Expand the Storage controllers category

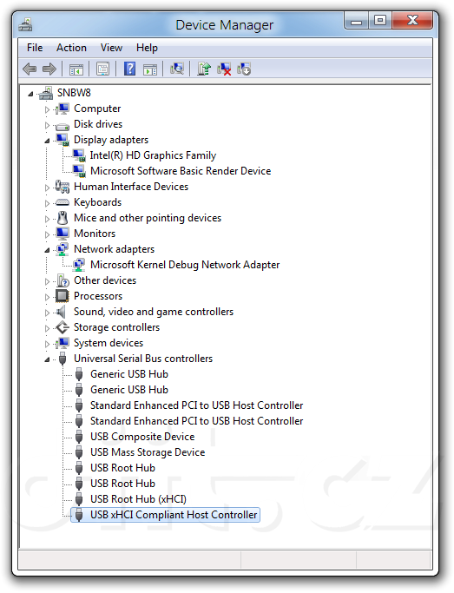point(47,328)
